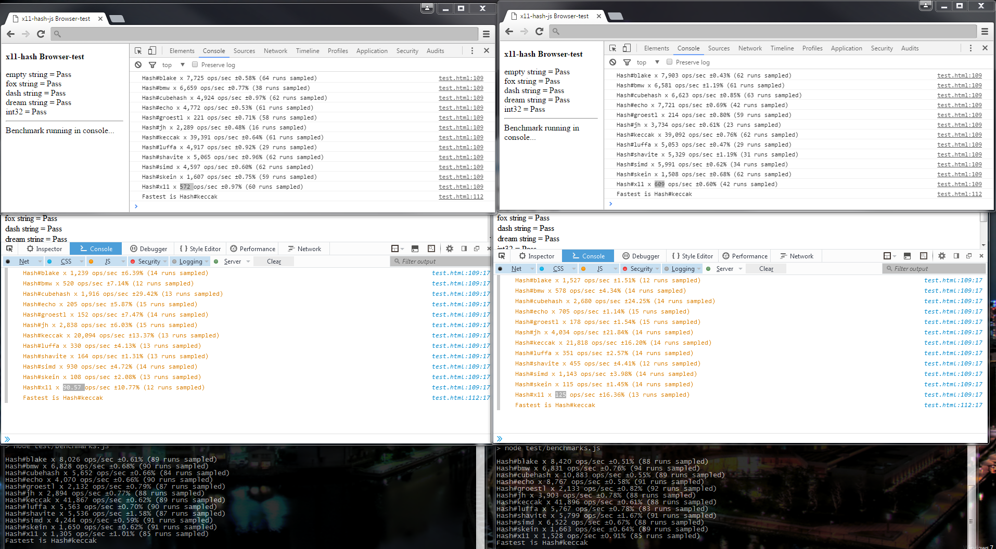Switch to Debugger tab in left Firefox toolbox

[149, 249]
